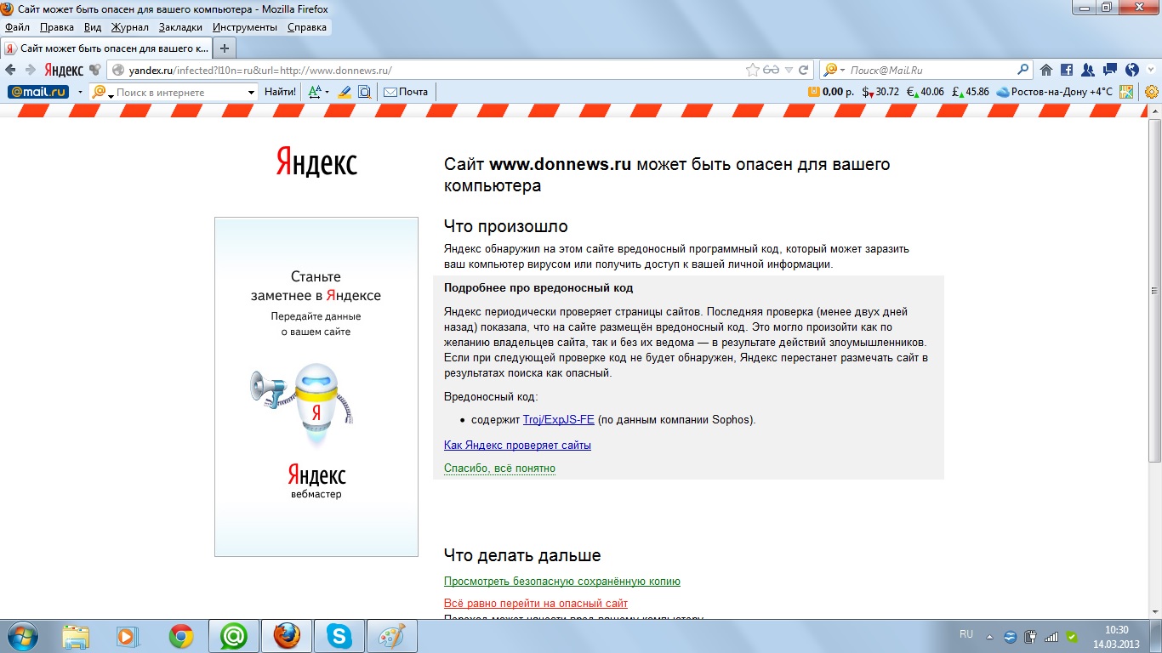Go back with the back arrow

tap(11, 71)
